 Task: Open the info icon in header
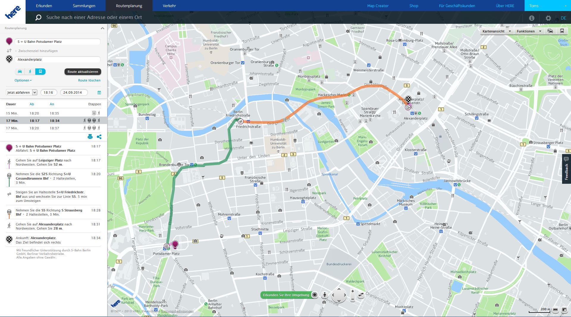click(x=532, y=18)
